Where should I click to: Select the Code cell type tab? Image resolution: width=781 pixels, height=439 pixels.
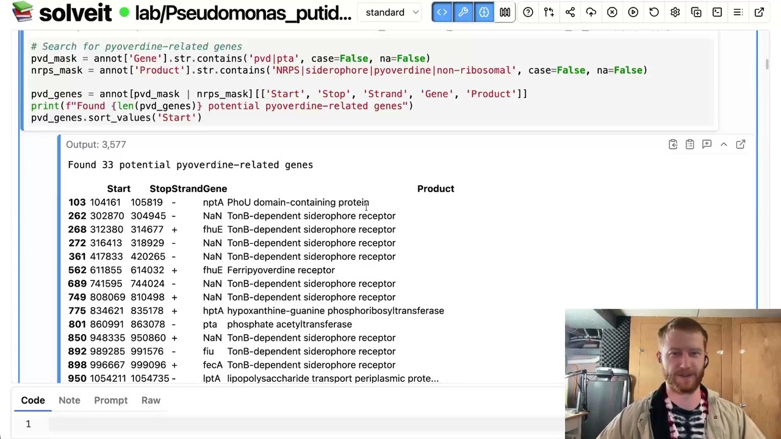pos(33,400)
